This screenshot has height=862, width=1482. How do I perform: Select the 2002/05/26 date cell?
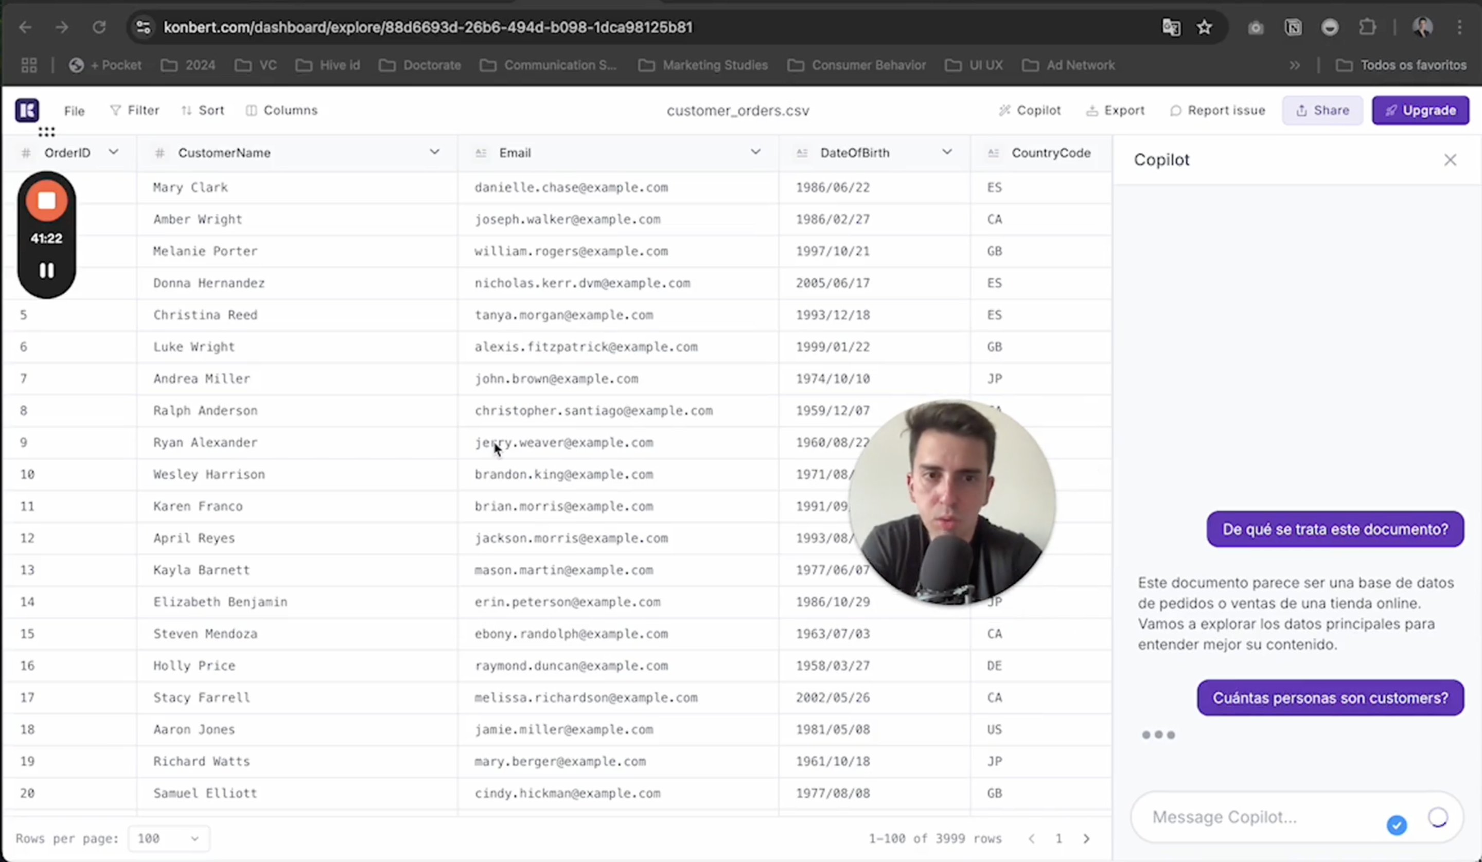[874, 697]
